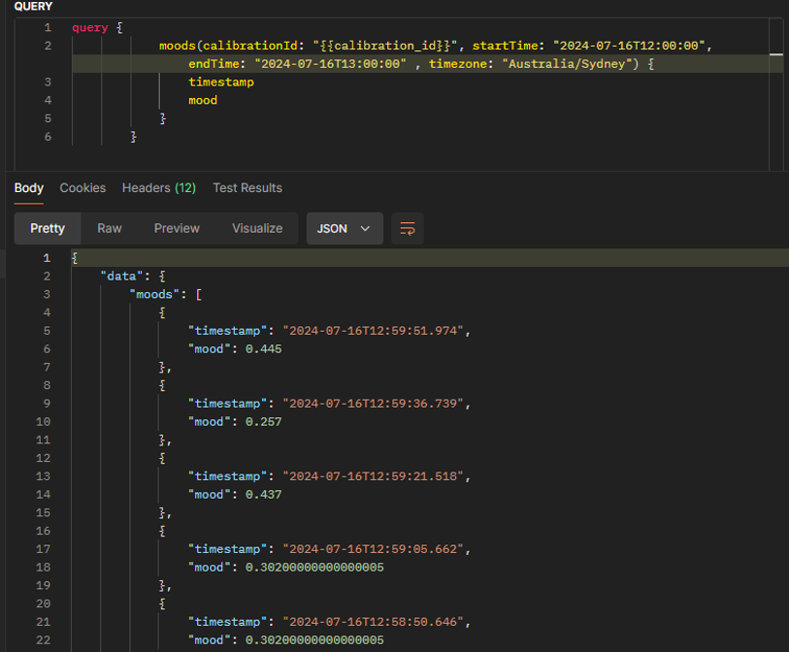Screen dimensions: 789x652
Task: Click the endTime value in query
Action: pos(330,64)
